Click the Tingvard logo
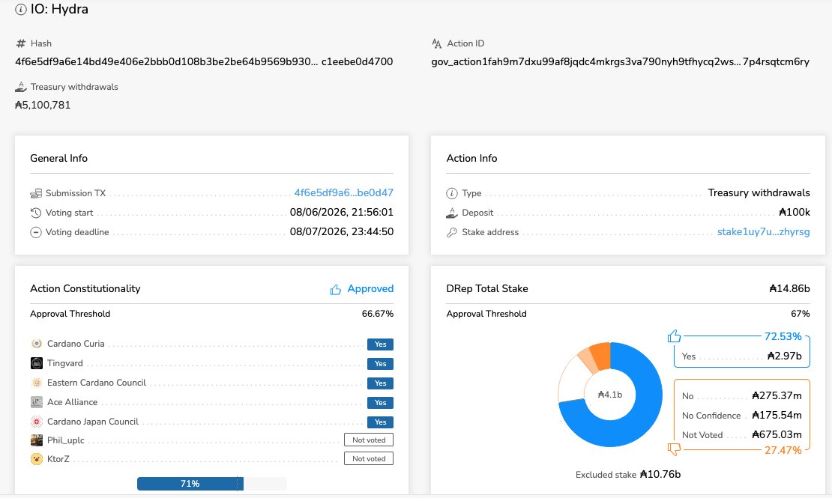Viewport: 832px width, 498px height. pyautogui.click(x=37, y=363)
